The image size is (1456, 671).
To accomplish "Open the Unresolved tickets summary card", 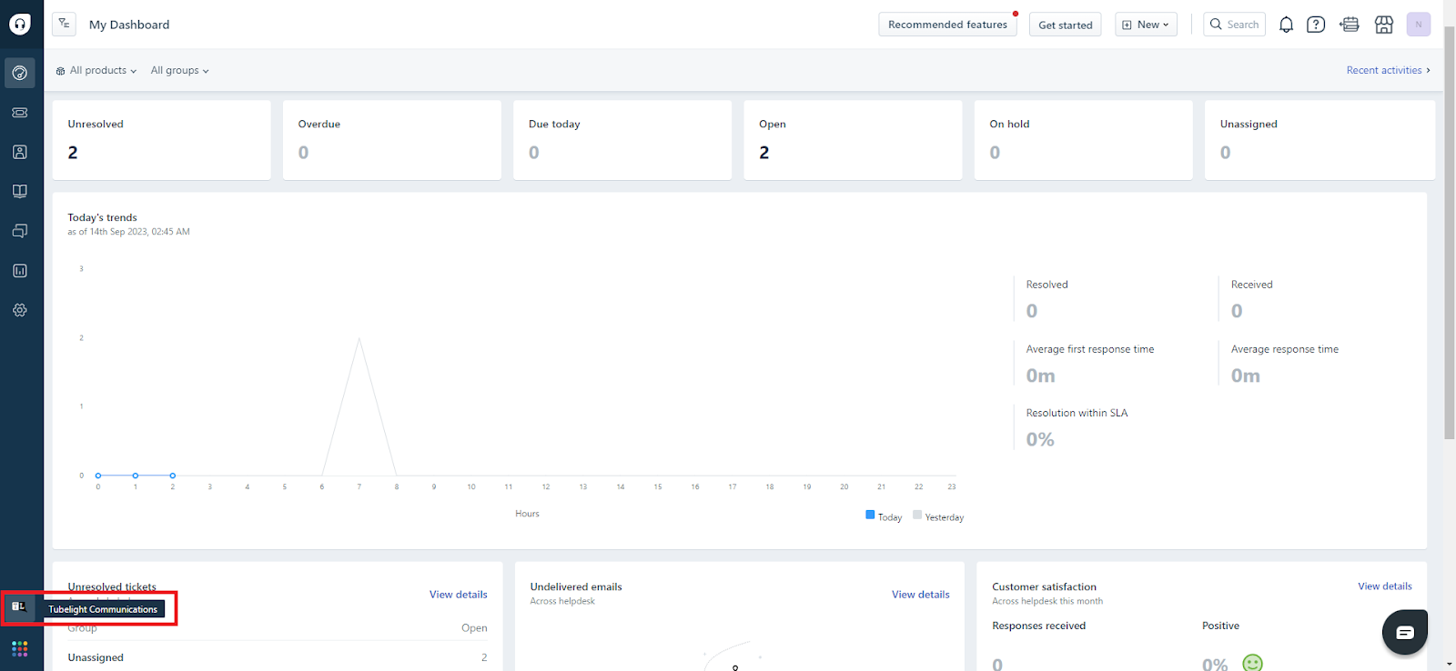I will tap(161, 140).
